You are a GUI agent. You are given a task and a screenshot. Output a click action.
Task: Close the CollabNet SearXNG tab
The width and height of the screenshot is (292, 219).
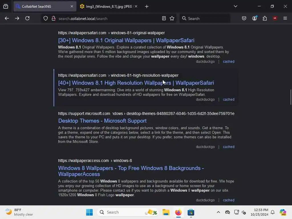point(72,7)
